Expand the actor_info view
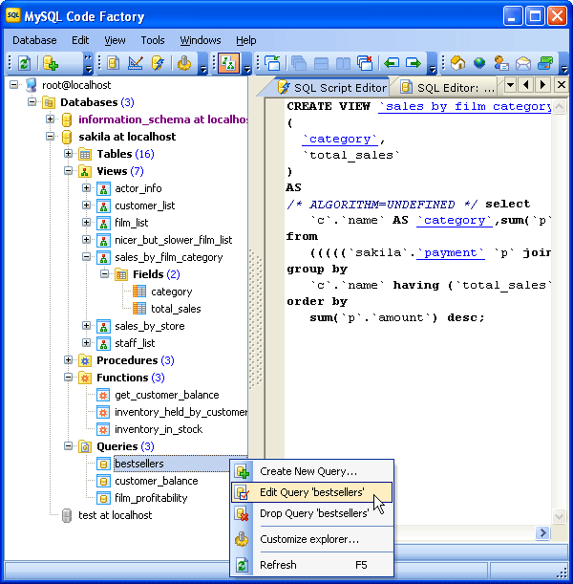573x584 pixels. pyautogui.click(x=86, y=187)
